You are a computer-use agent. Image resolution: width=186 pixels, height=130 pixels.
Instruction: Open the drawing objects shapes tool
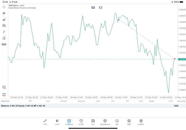[4, 38]
